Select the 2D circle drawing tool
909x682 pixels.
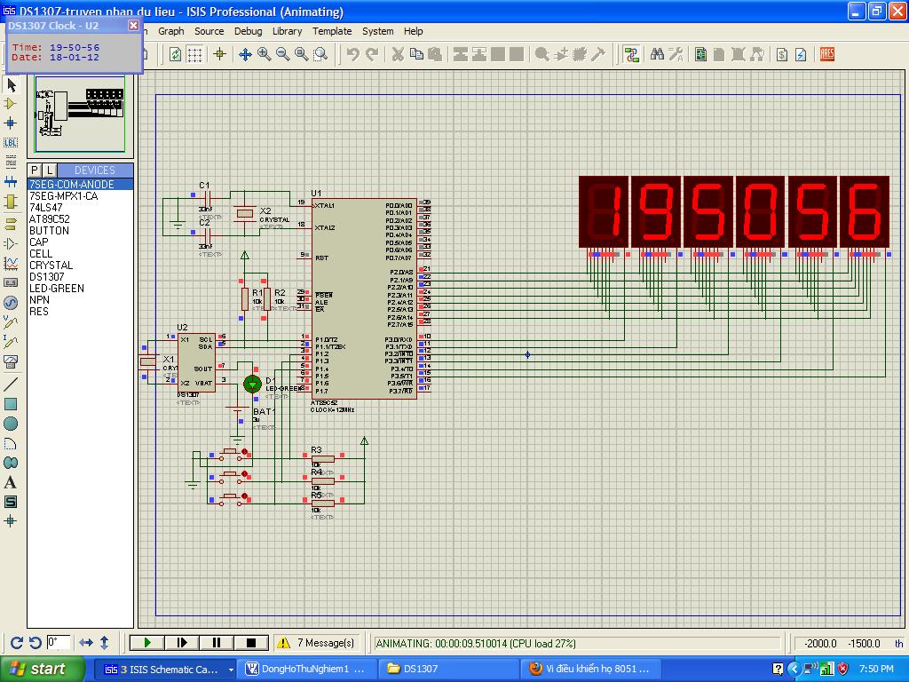(12, 424)
